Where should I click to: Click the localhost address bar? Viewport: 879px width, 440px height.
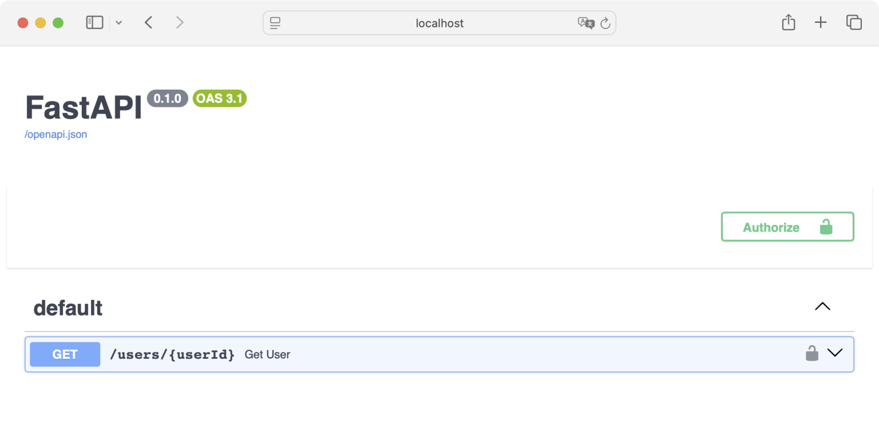click(x=439, y=23)
